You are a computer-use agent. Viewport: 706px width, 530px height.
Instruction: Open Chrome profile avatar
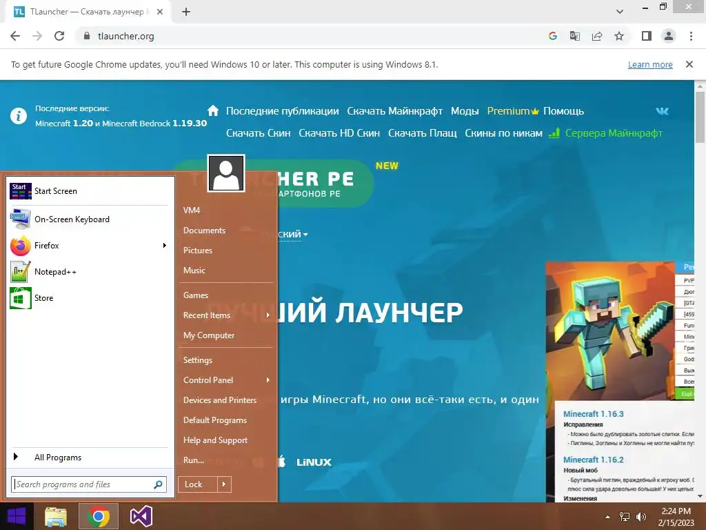(x=669, y=36)
